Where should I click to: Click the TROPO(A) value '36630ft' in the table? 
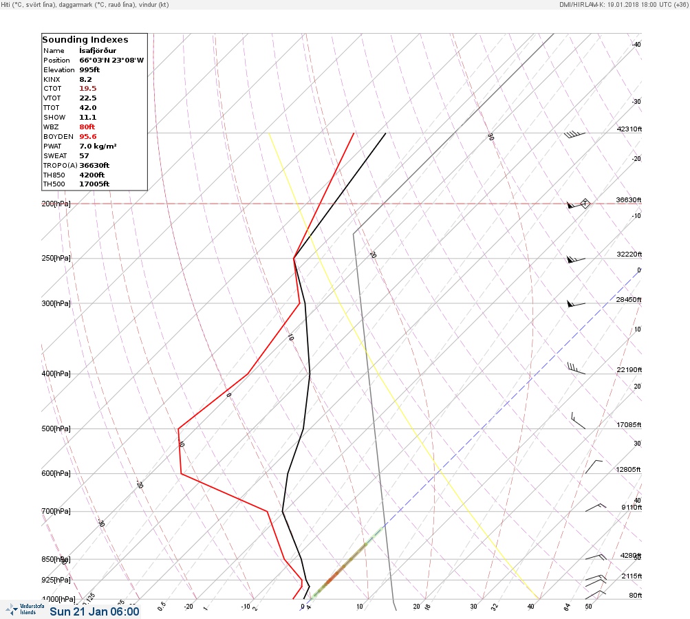[x=94, y=166]
